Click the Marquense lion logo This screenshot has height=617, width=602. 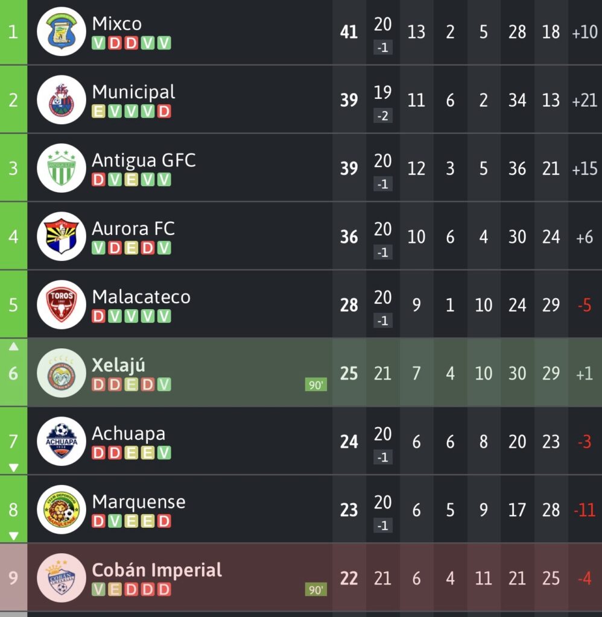click(x=62, y=510)
